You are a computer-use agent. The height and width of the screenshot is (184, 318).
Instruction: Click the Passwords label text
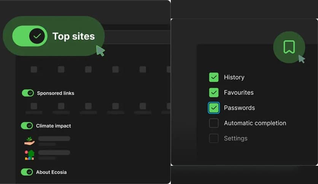coord(239,108)
